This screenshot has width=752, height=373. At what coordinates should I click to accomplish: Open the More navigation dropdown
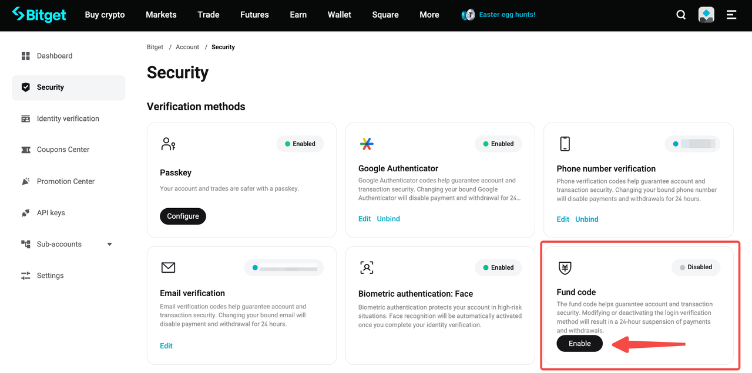429,15
